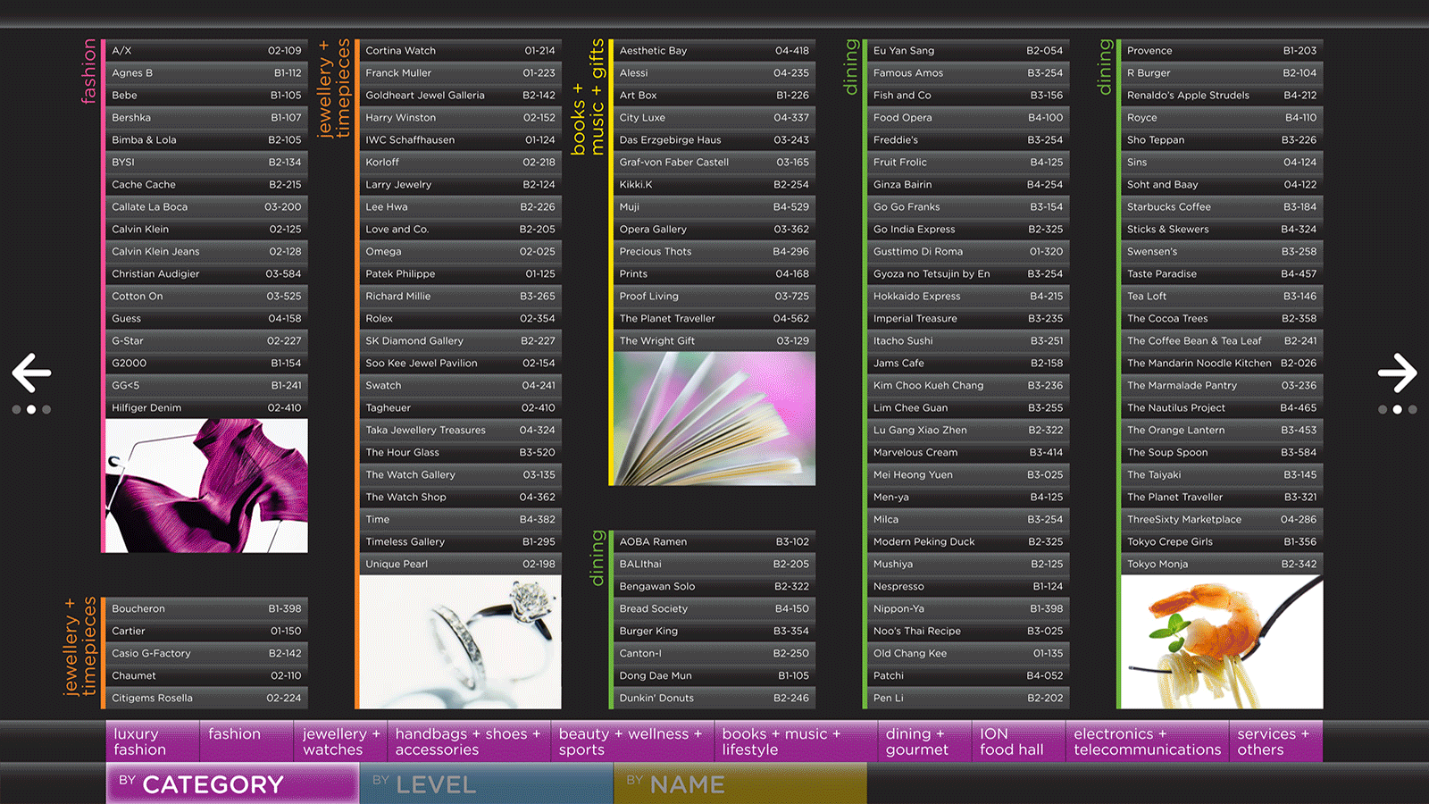Open services + others tab
Screen dimensions: 1429x804
click(1275, 741)
